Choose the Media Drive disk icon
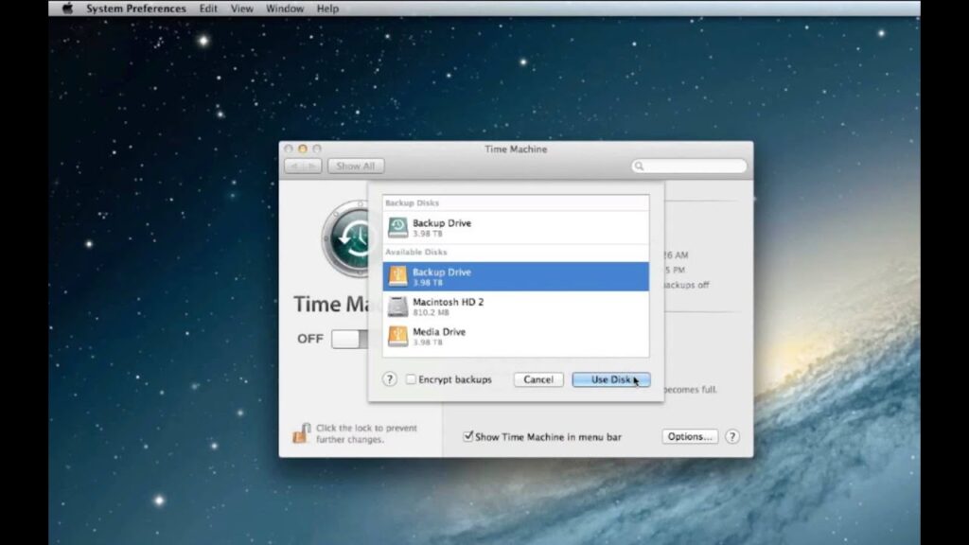This screenshot has width=969, height=545. (x=398, y=335)
